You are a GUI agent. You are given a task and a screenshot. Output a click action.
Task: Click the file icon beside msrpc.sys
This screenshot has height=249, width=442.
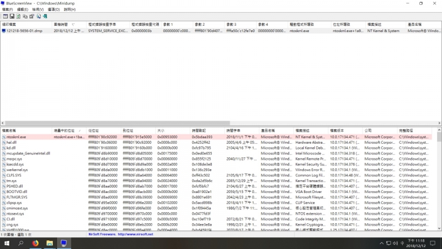pyautogui.click(x=4, y=159)
